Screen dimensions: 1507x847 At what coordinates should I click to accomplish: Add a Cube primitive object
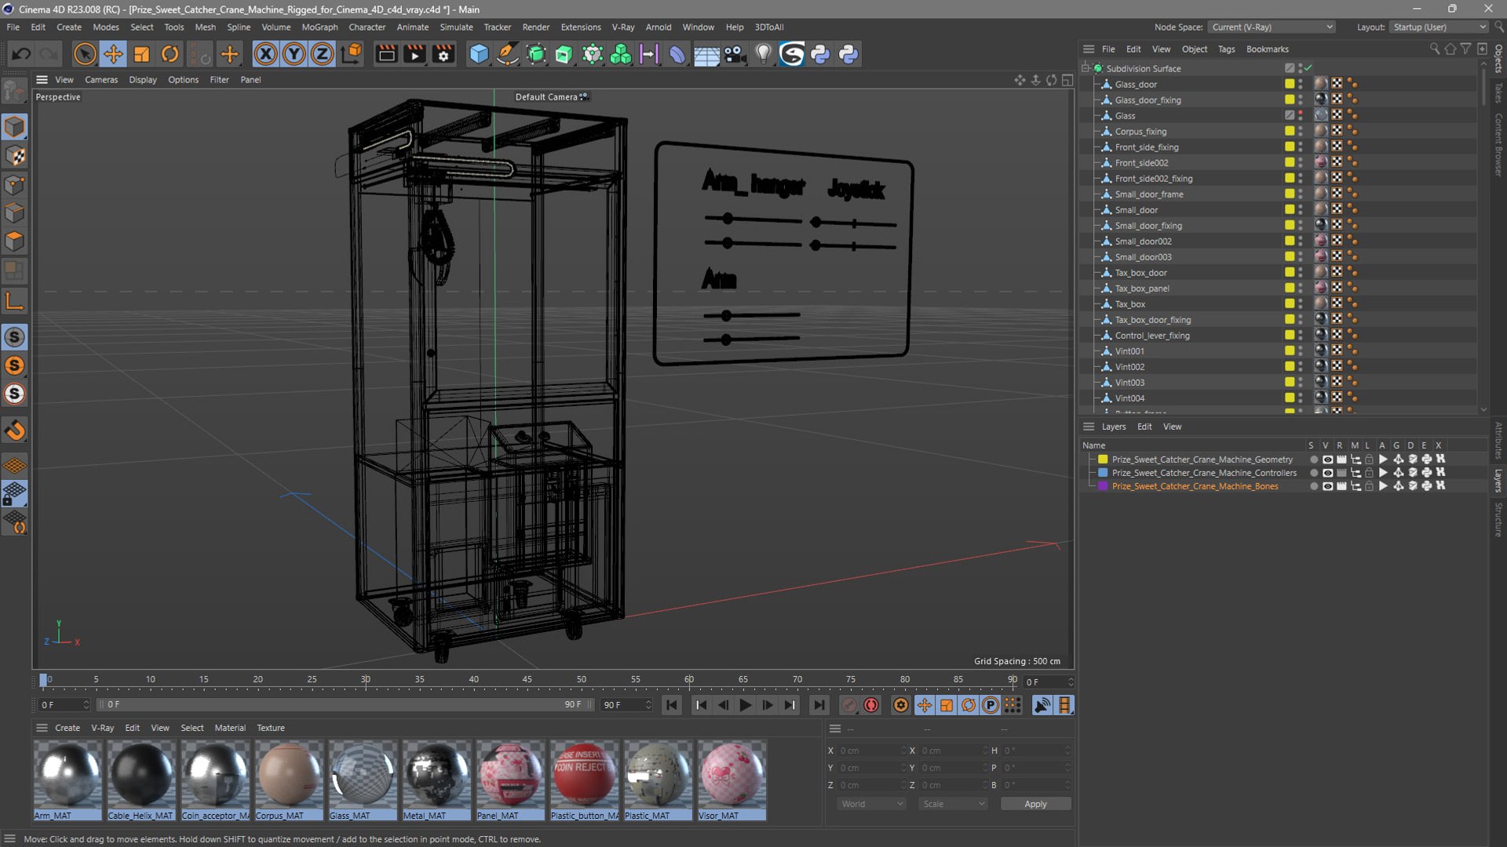coord(479,54)
